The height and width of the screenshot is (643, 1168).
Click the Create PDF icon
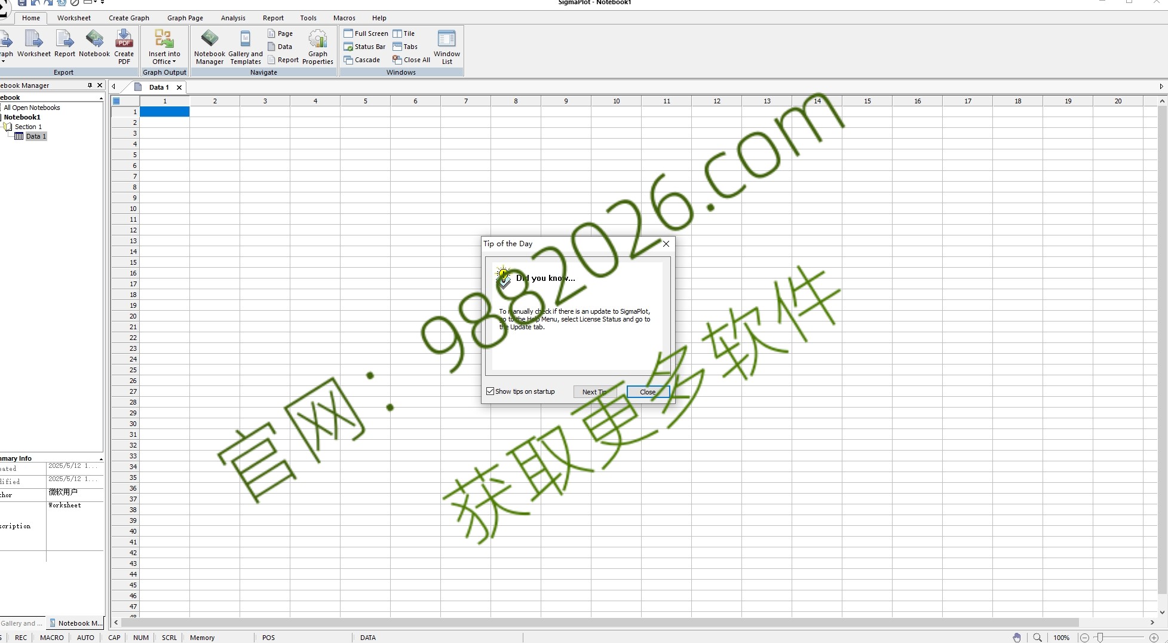click(x=124, y=47)
